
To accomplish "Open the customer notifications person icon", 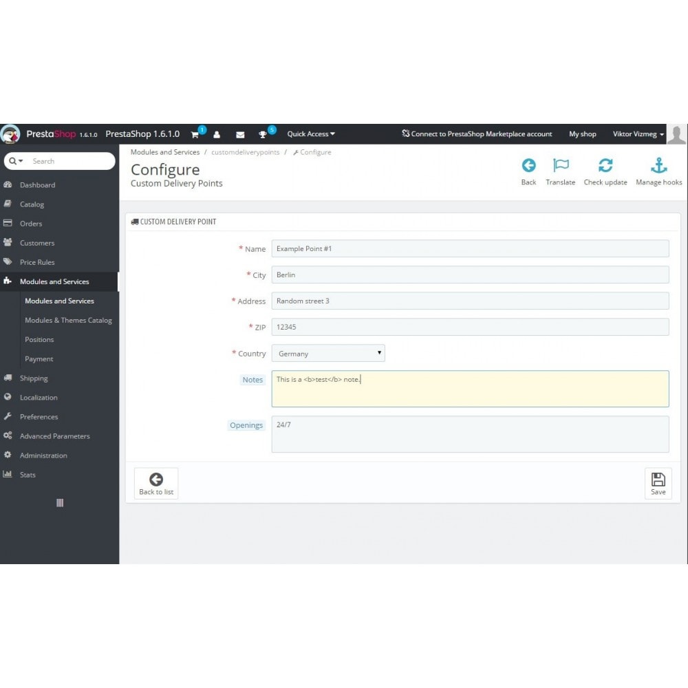I will click(x=217, y=135).
